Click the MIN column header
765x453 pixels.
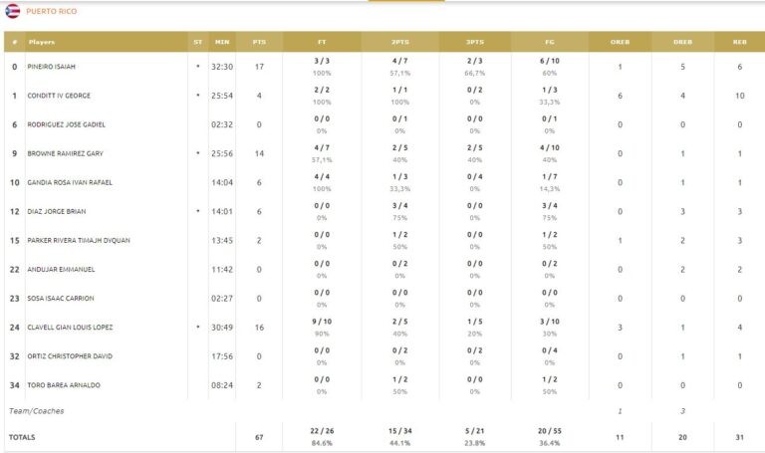pyautogui.click(x=221, y=42)
